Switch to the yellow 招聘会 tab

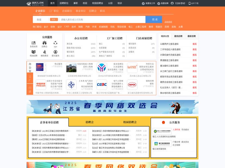[89, 122]
